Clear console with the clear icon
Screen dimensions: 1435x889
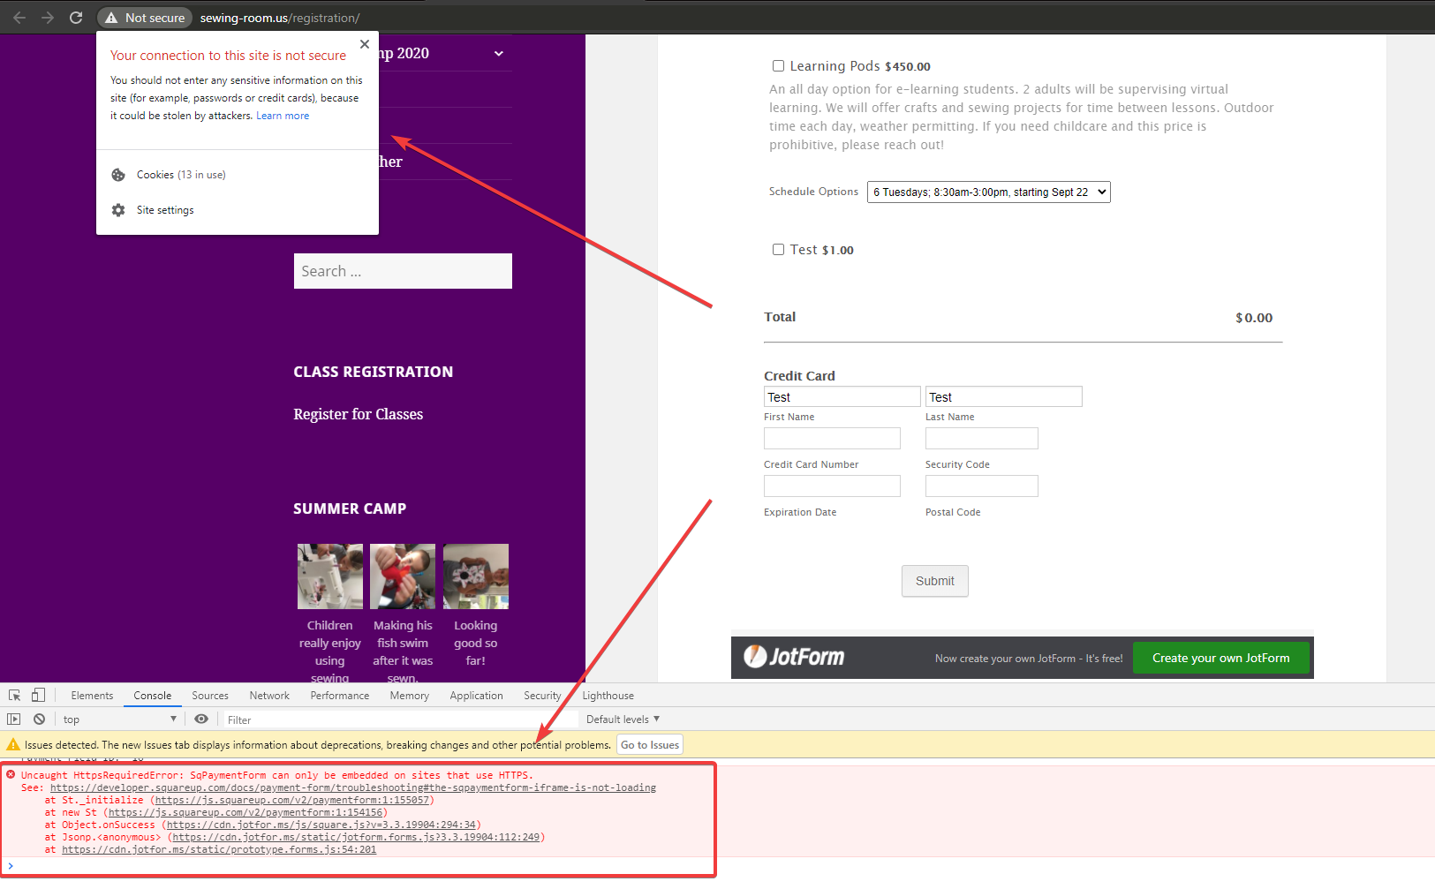pyautogui.click(x=39, y=719)
